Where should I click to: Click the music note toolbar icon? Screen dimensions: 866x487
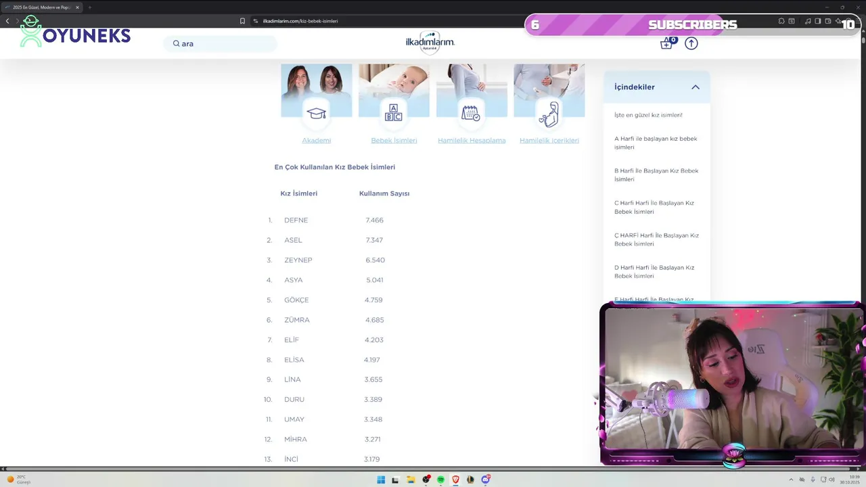point(808,21)
